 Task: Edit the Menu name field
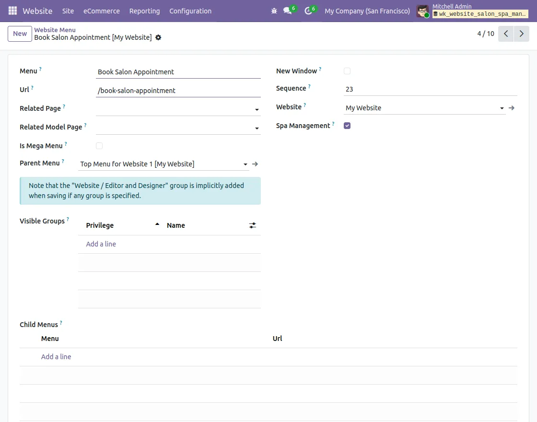pyautogui.click(x=178, y=72)
